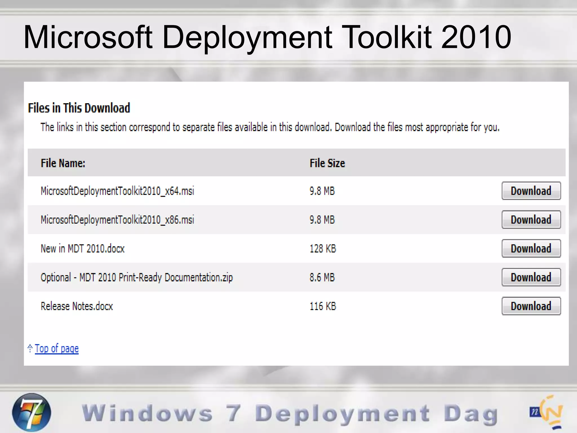Click the Files in This Download heading
577x433 pixels.
pos(79,108)
